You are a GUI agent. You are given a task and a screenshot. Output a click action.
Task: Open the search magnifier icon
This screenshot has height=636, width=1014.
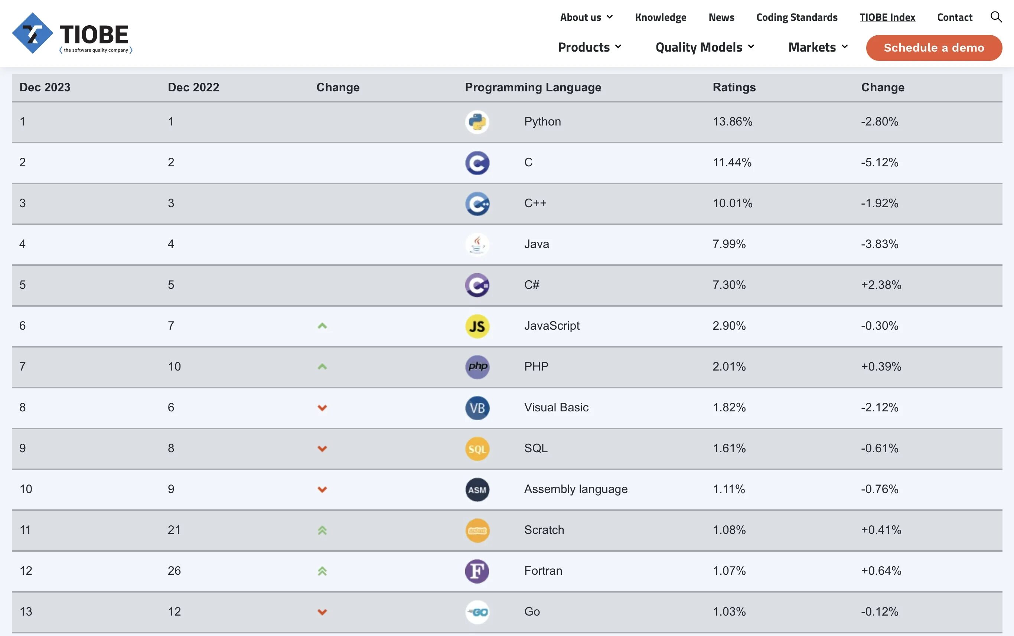click(996, 17)
